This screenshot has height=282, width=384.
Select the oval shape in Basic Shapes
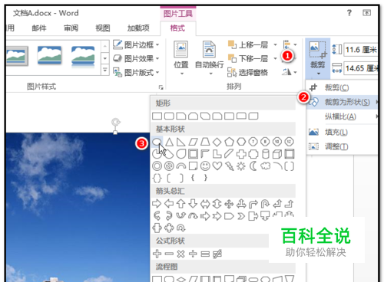pos(157,142)
